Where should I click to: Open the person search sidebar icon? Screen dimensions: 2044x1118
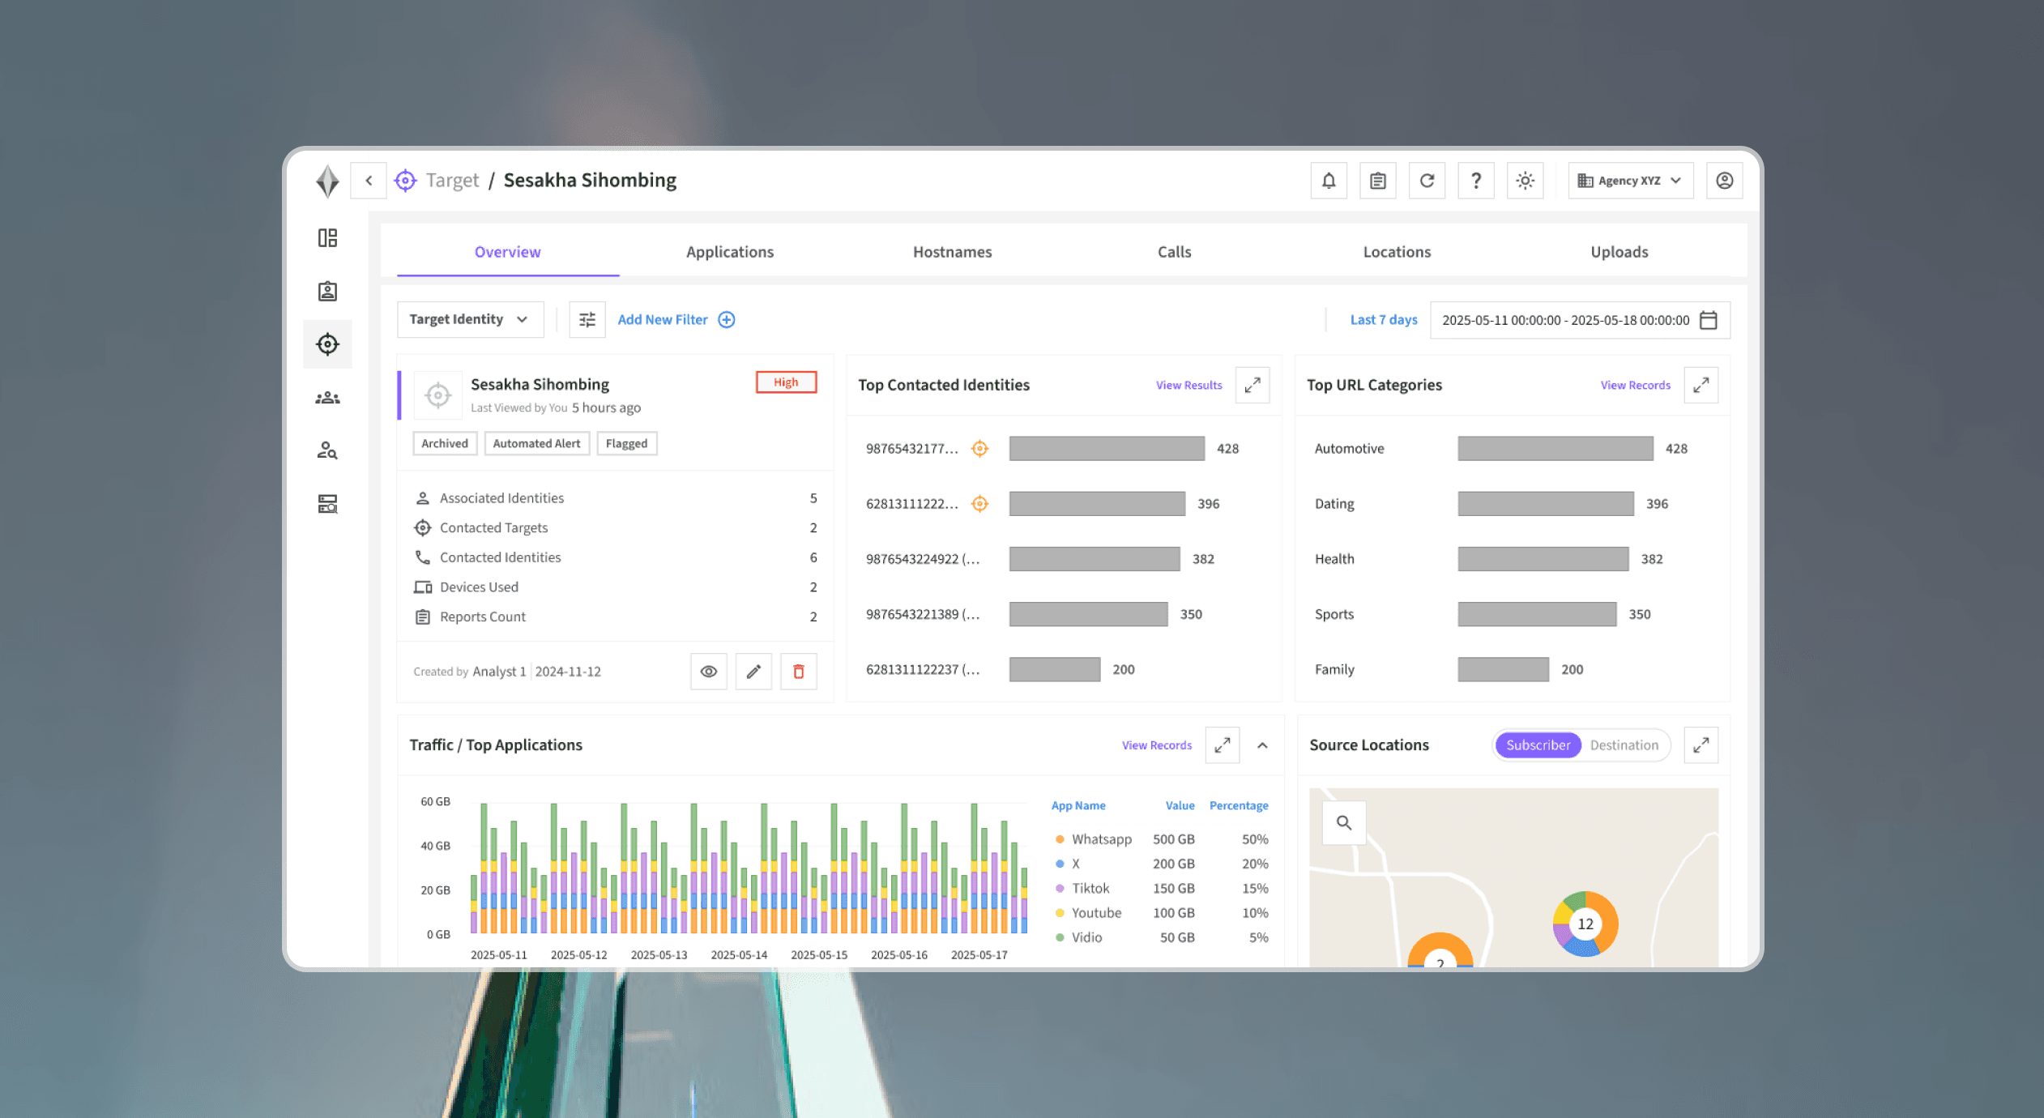(x=327, y=450)
